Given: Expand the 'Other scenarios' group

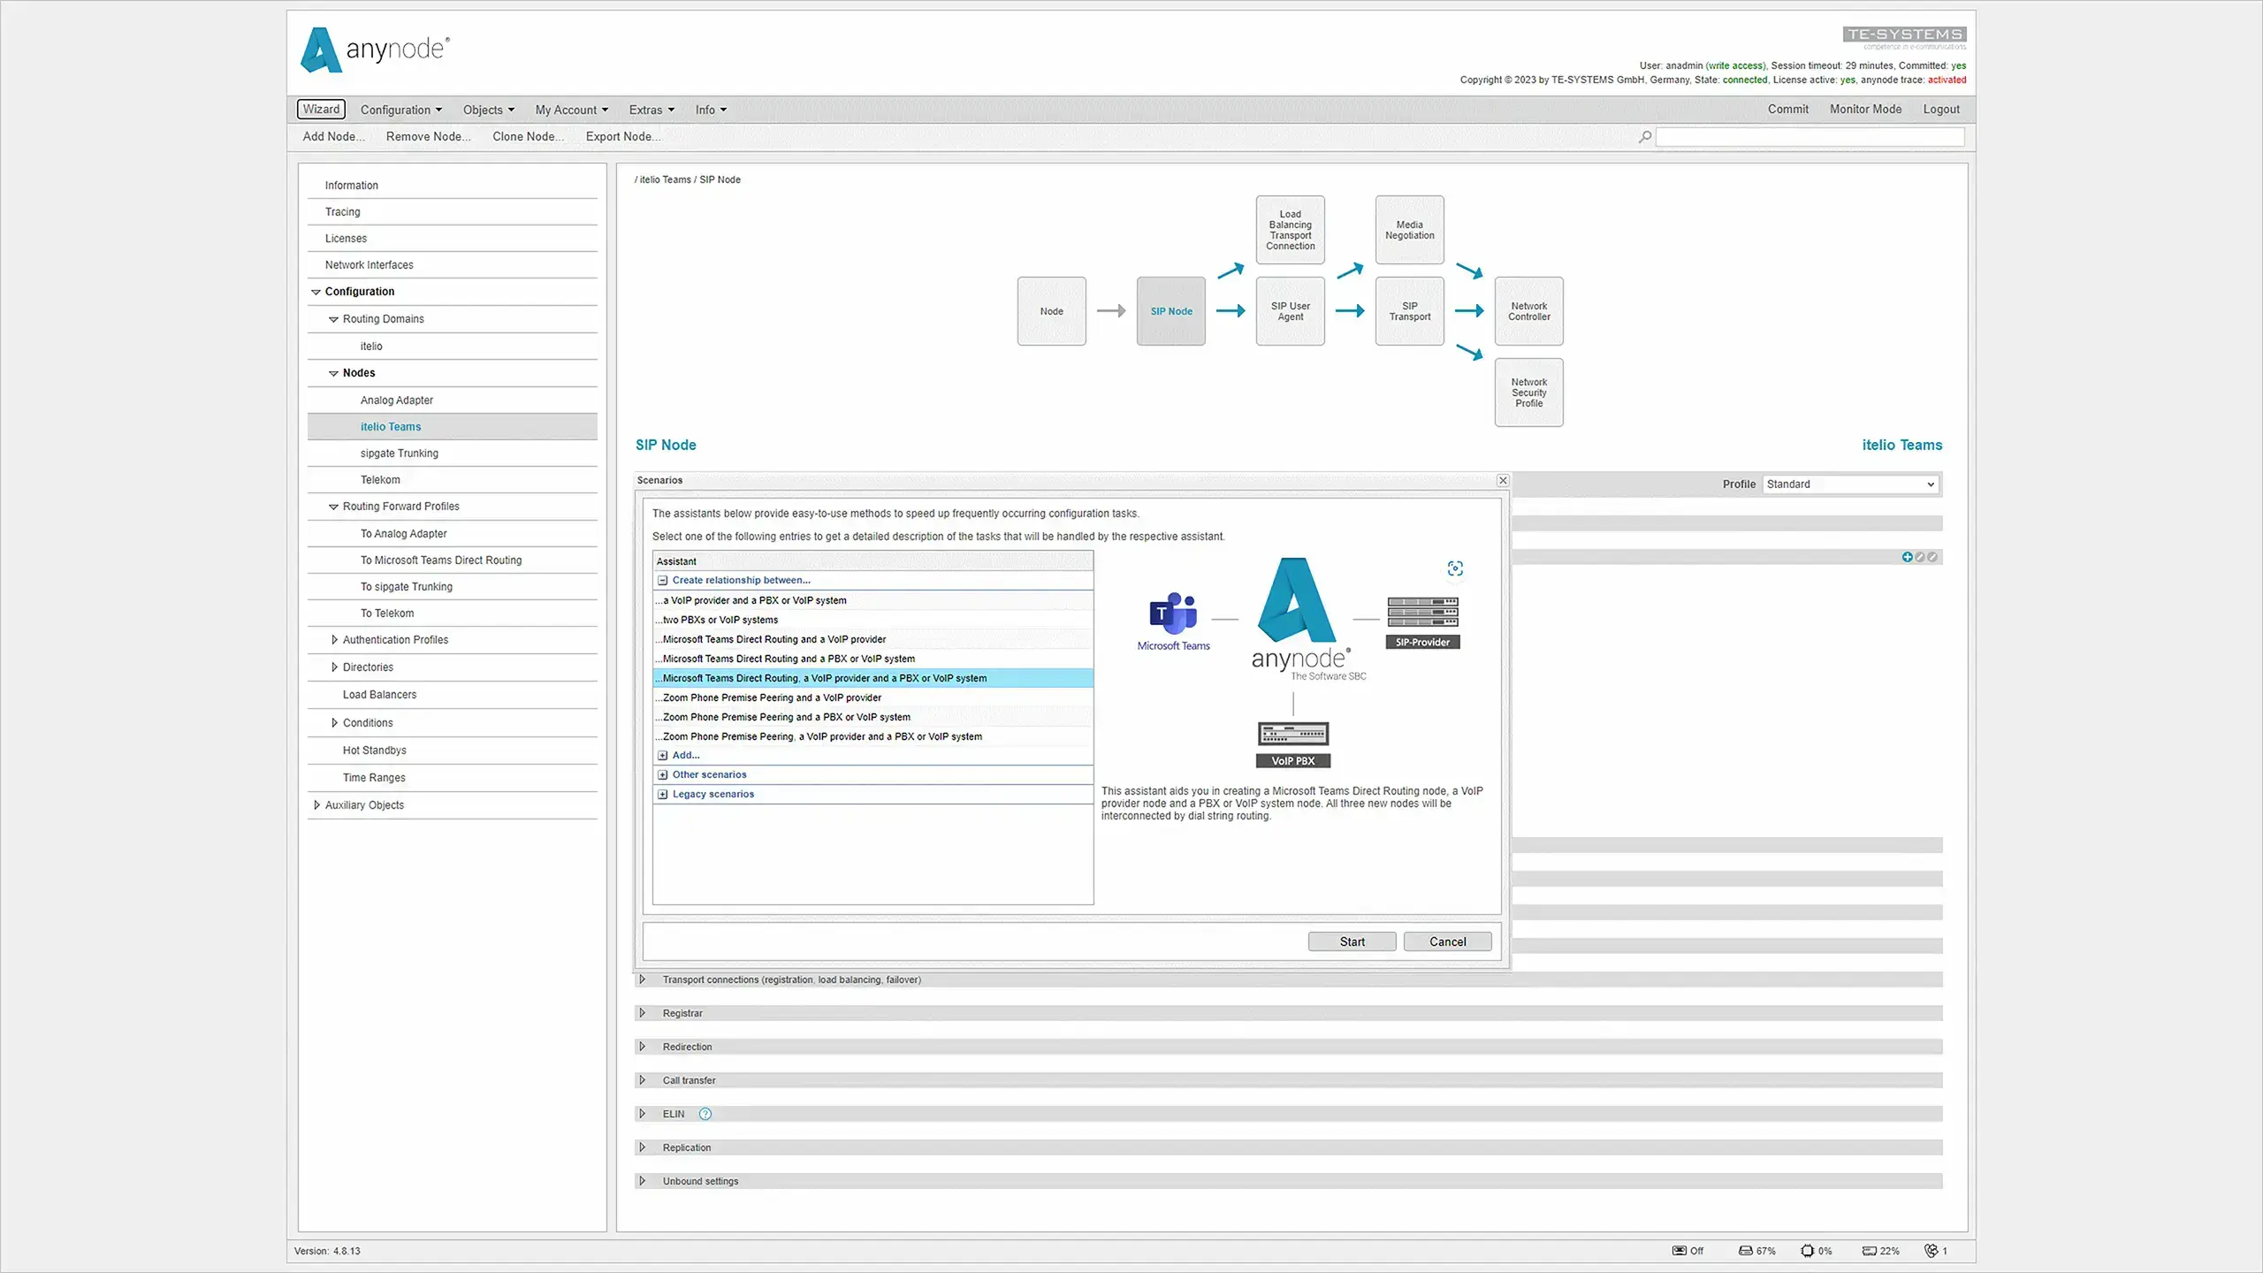Looking at the screenshot, I should coord(662,775).
